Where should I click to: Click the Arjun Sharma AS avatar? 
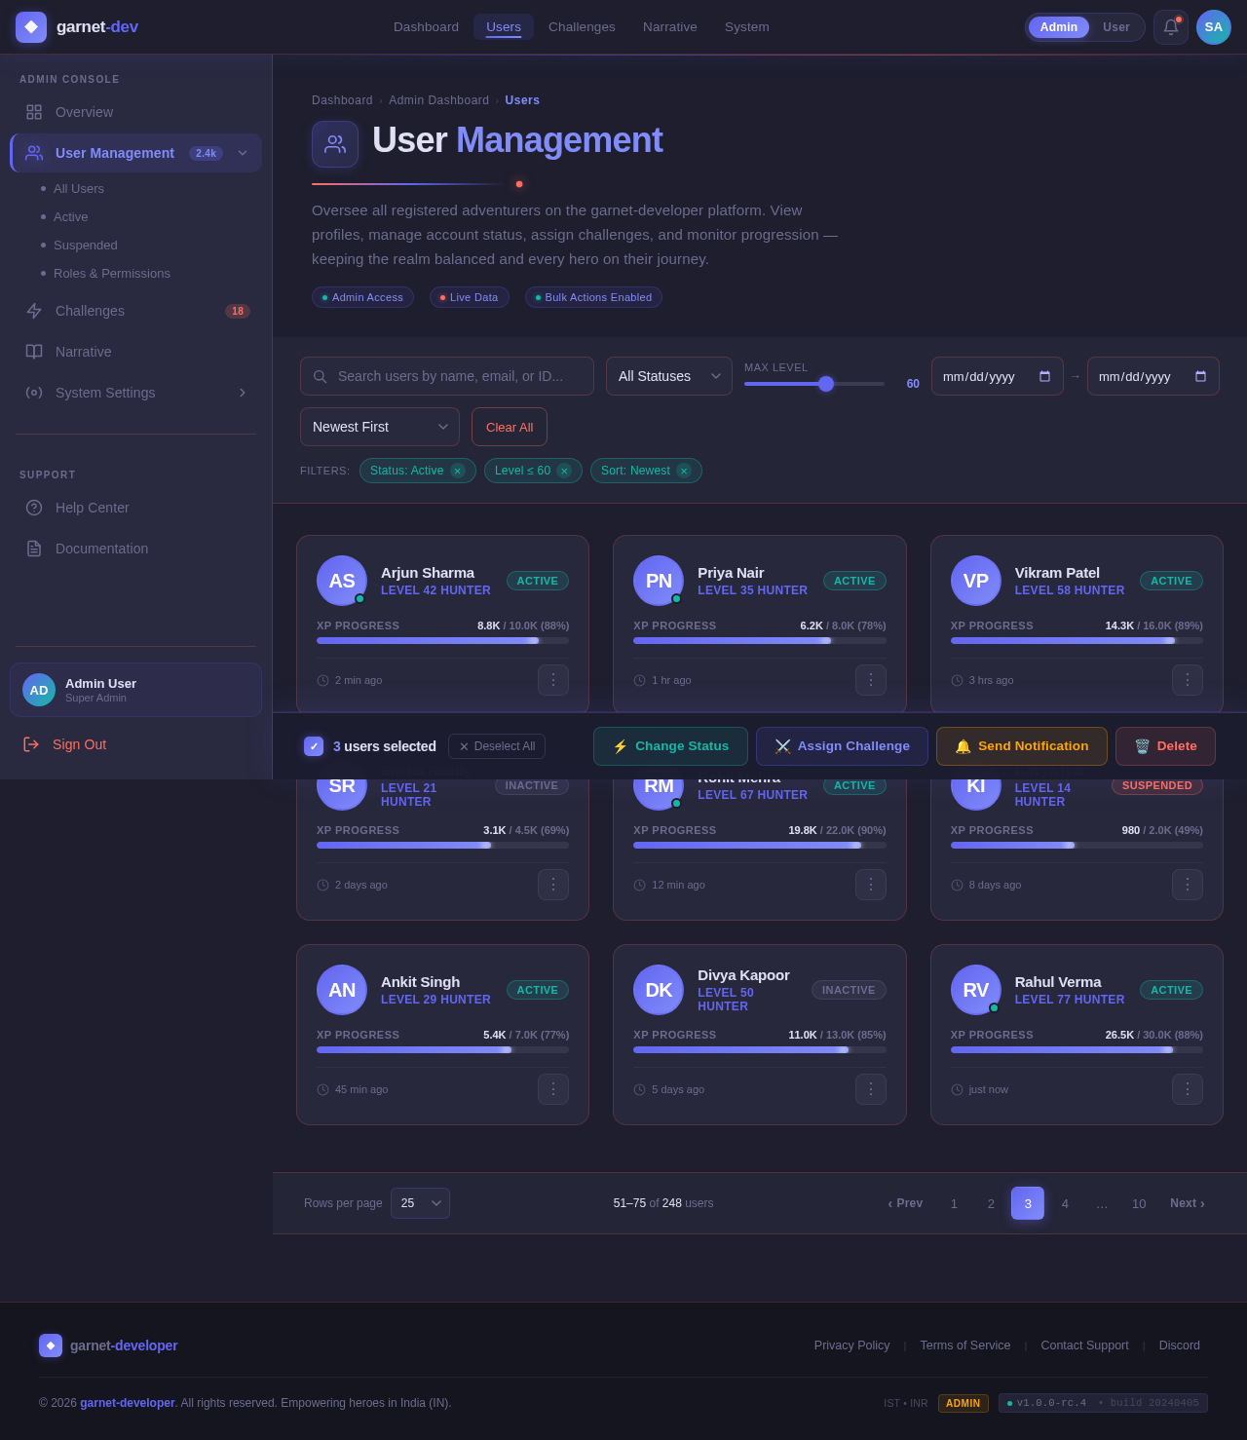342,581
